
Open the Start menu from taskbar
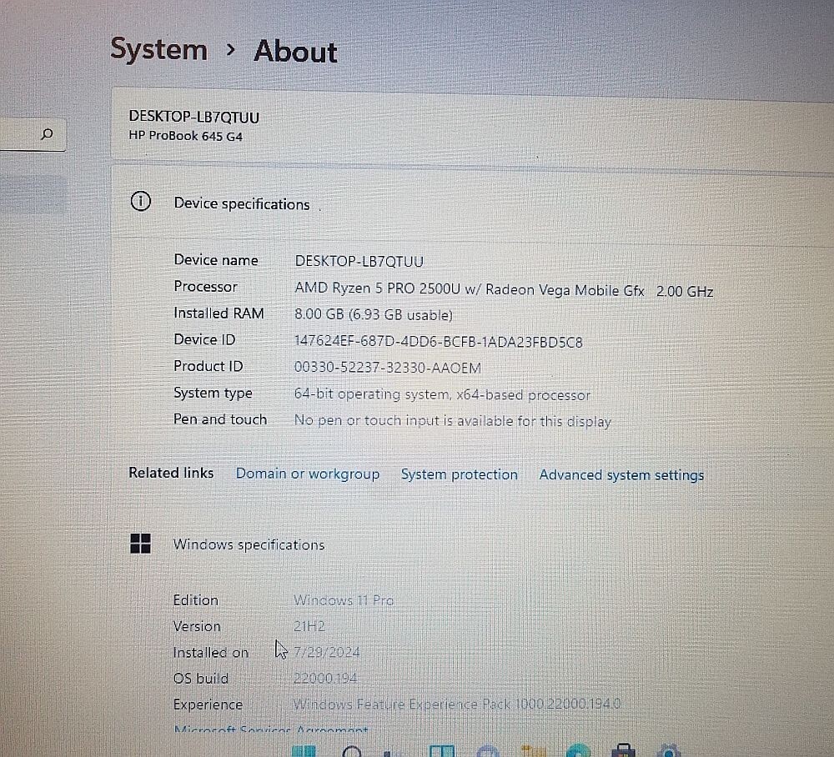pyautogui.click(x=304, y=751)
